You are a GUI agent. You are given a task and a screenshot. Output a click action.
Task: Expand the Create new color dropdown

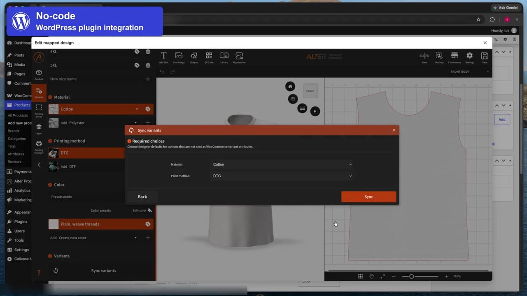point(135,238)
